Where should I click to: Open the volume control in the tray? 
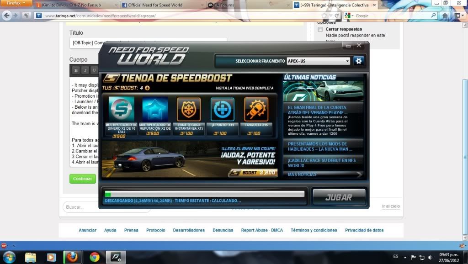430,257
